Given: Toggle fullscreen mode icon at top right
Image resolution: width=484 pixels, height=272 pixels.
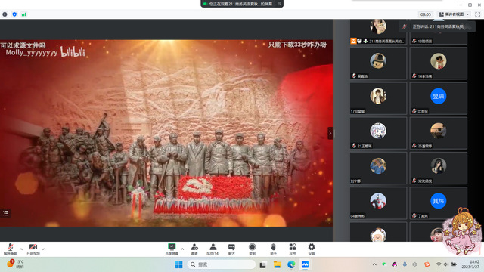Looking at the screenshot, I should click(x=477, y=14).
